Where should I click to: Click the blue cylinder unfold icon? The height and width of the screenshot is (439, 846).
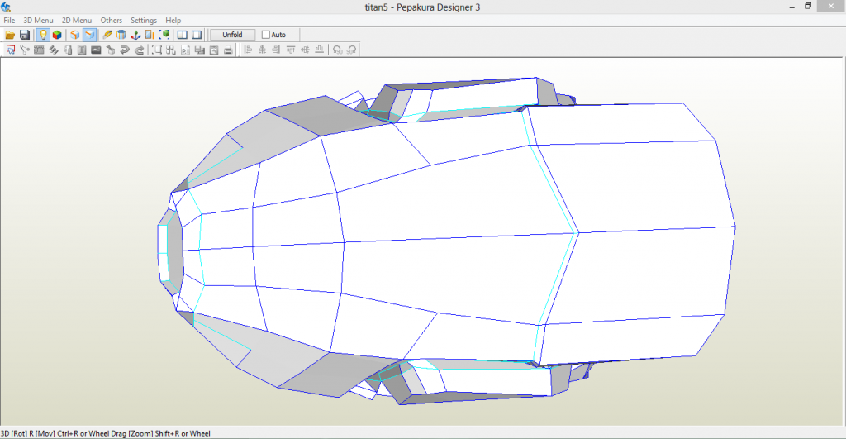(x=121, y=35)
